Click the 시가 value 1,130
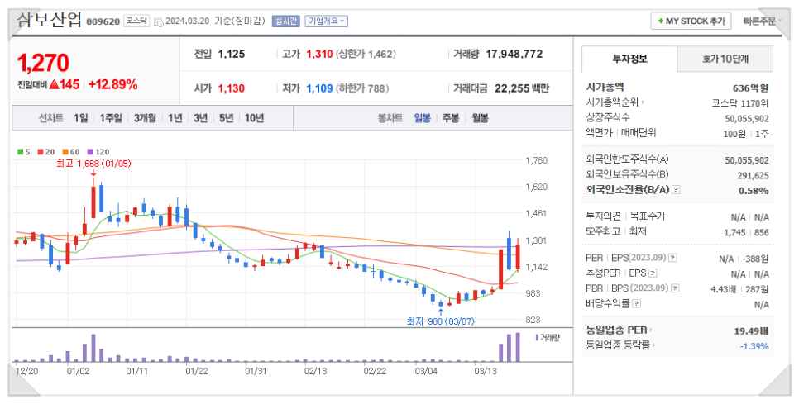Viewport: 799px width, 404px height. coord(232,88)
